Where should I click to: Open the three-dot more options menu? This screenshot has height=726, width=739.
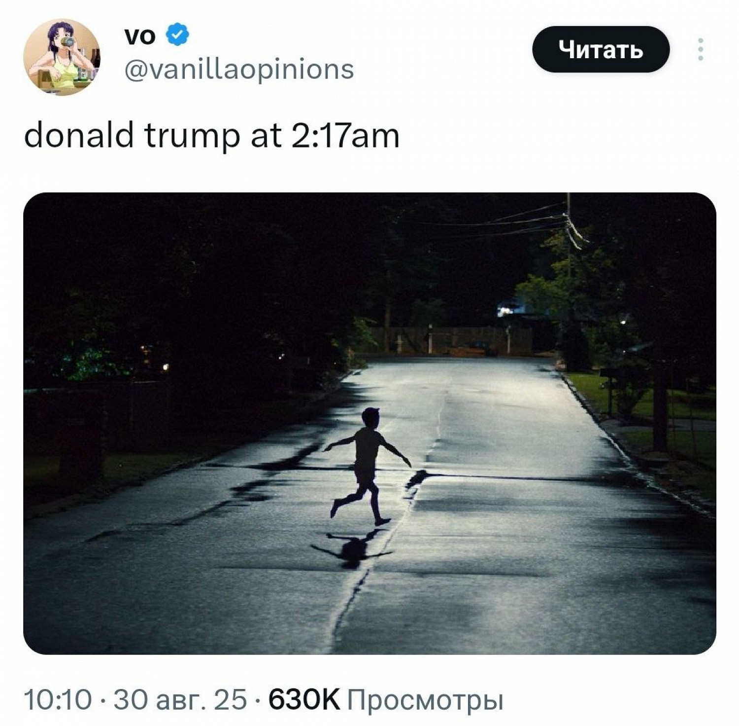[x=700, y=49]
